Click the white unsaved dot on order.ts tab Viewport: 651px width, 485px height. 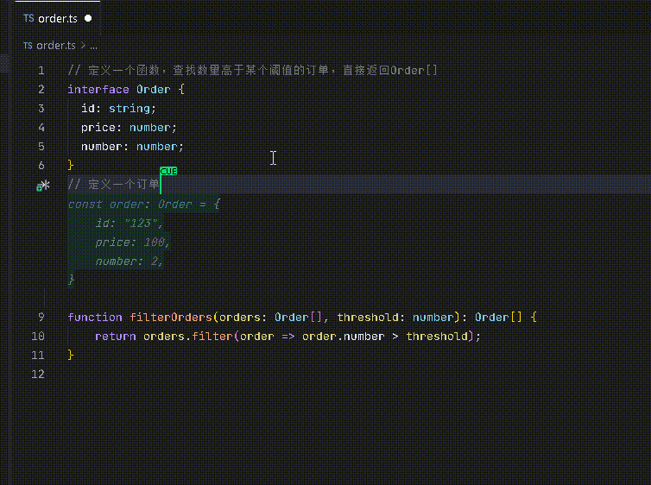pyautogui.click(x=88, y=18)
